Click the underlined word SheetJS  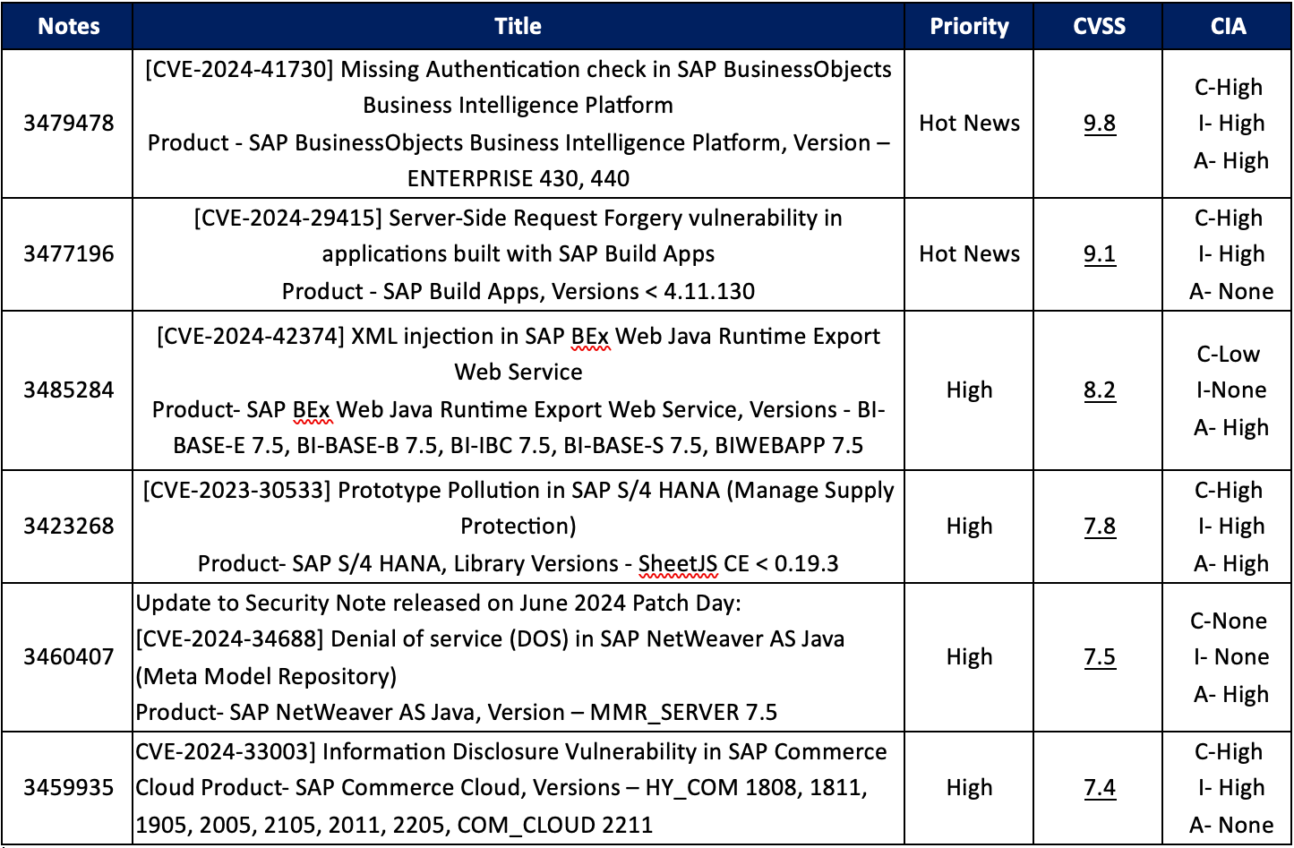coord(678,564)
